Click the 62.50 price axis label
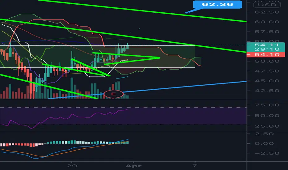This screenshot has width=288, height=170. coord(267,12)
